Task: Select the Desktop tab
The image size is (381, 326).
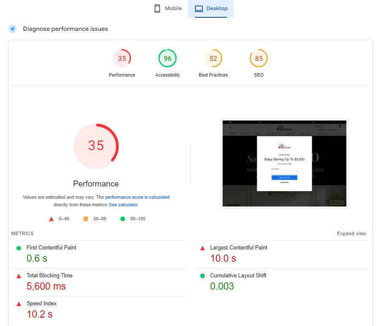Action: (x=211, y=9)
